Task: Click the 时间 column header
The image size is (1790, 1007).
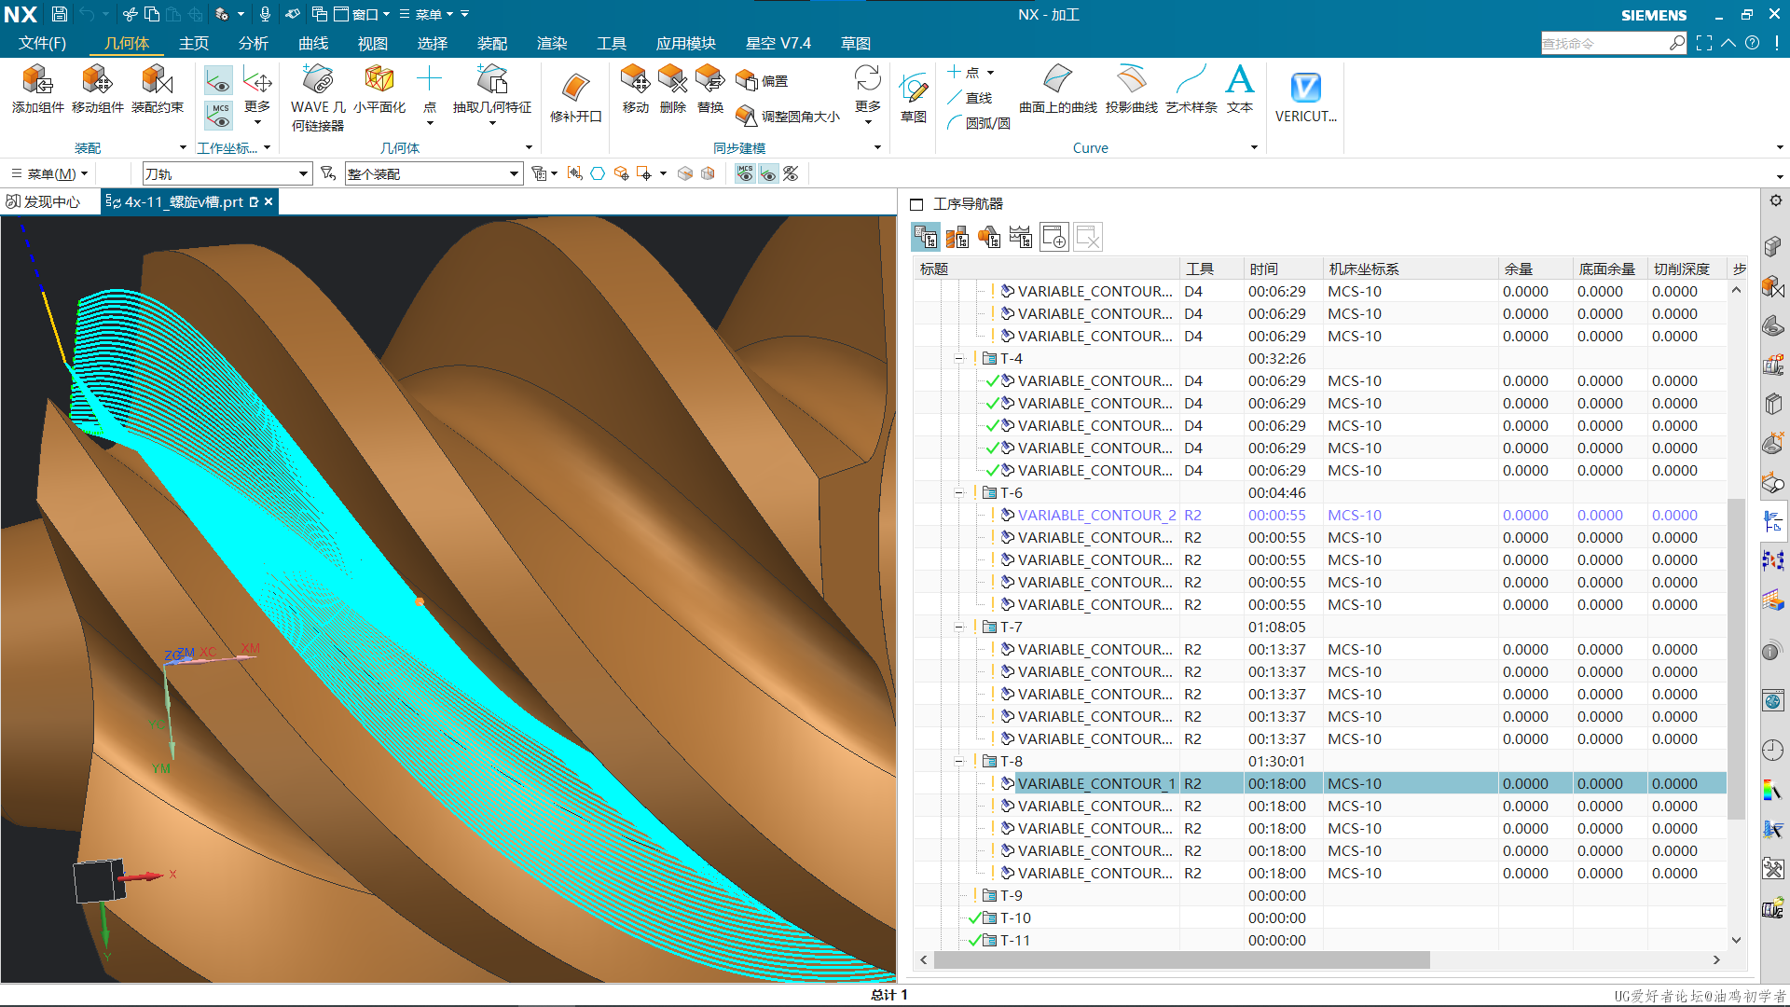Action: 1283,269
